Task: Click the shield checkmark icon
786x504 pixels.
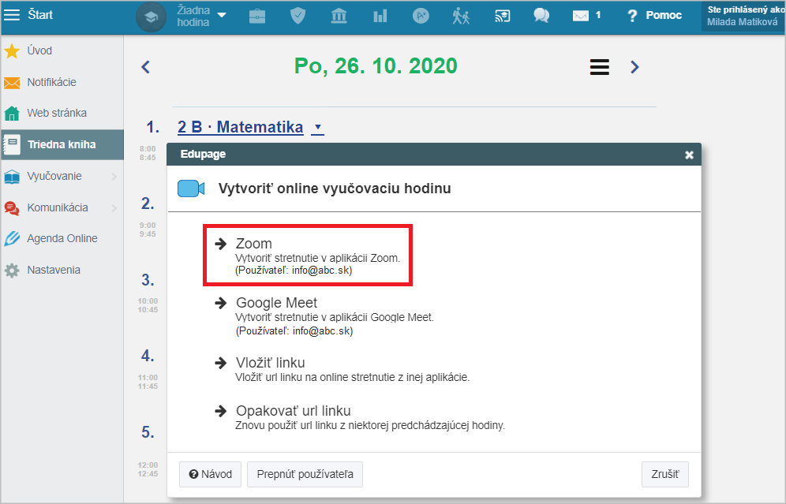Action: (x=298, y=16)
